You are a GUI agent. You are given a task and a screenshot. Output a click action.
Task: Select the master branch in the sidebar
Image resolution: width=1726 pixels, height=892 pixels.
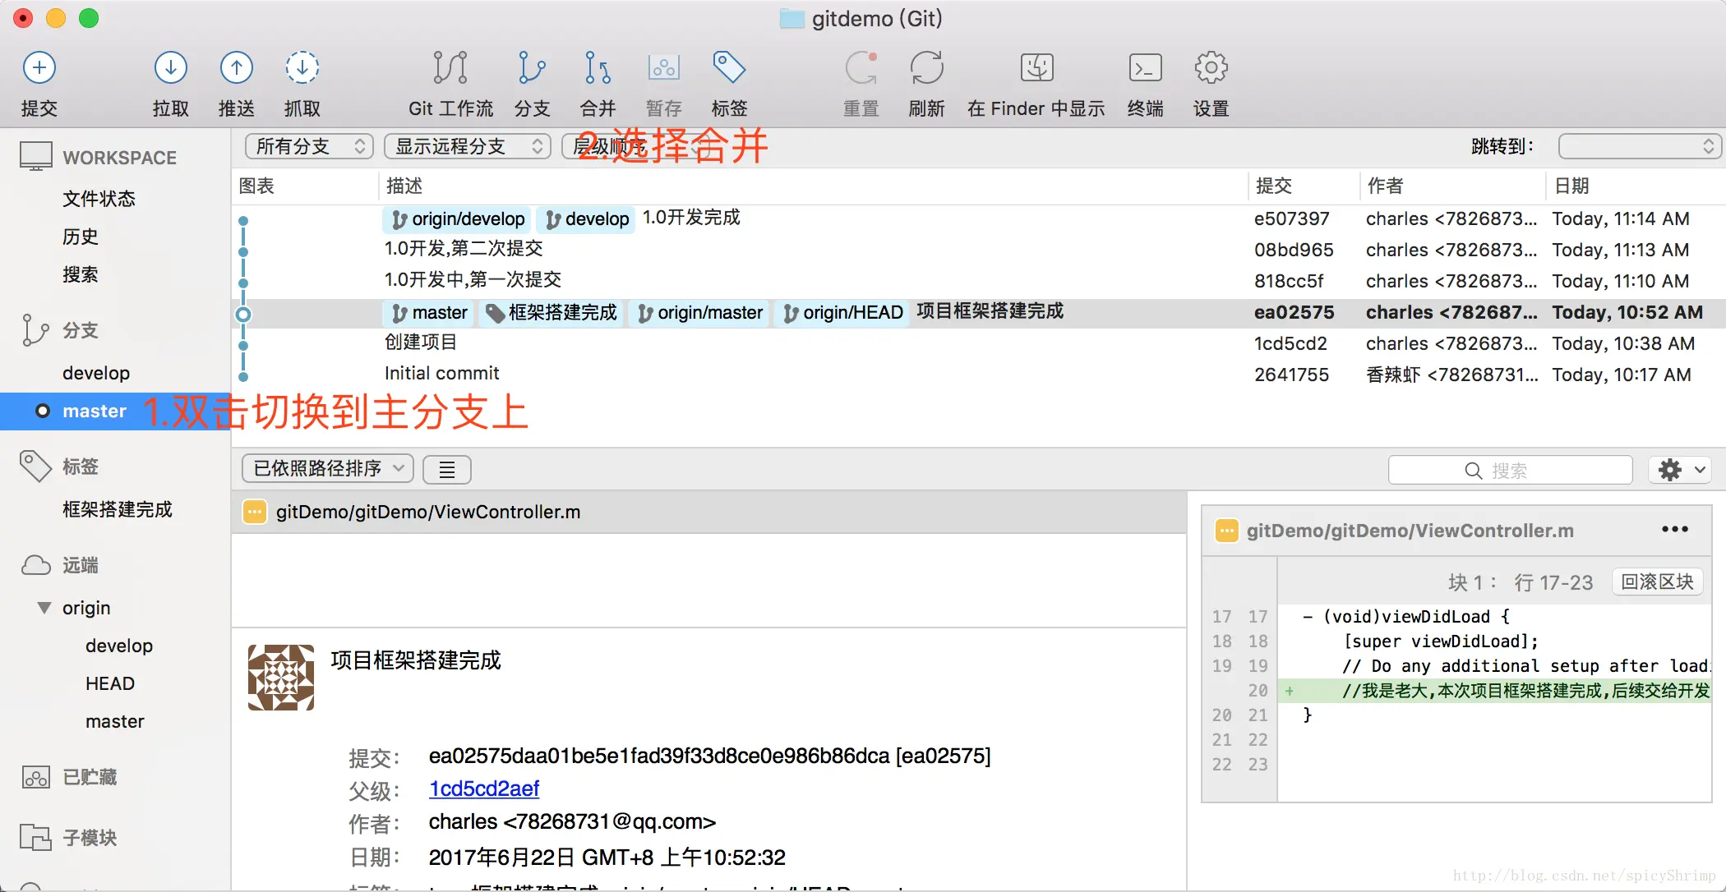95,412
